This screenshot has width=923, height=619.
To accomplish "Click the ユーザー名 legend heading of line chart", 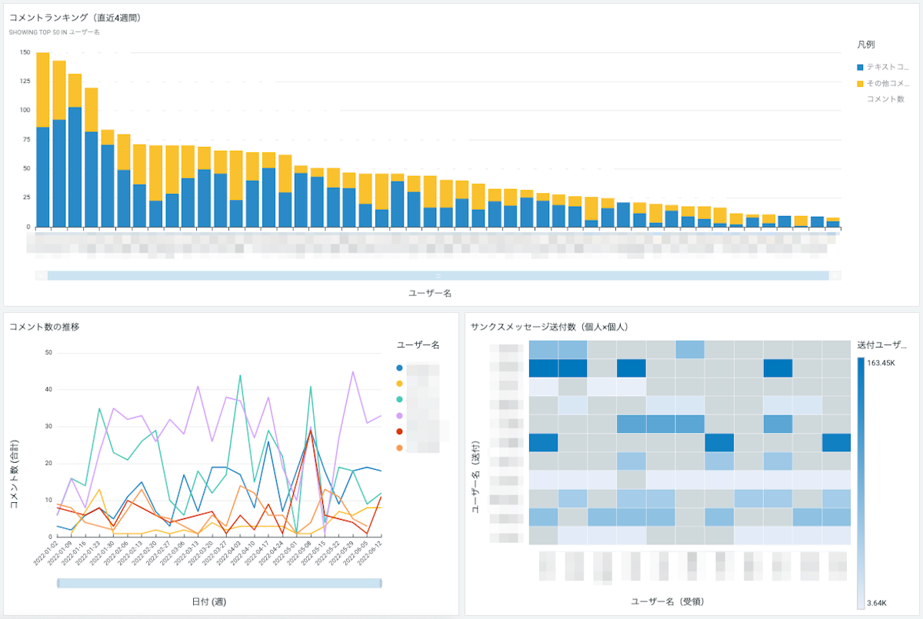I will (x=418, y=344).
